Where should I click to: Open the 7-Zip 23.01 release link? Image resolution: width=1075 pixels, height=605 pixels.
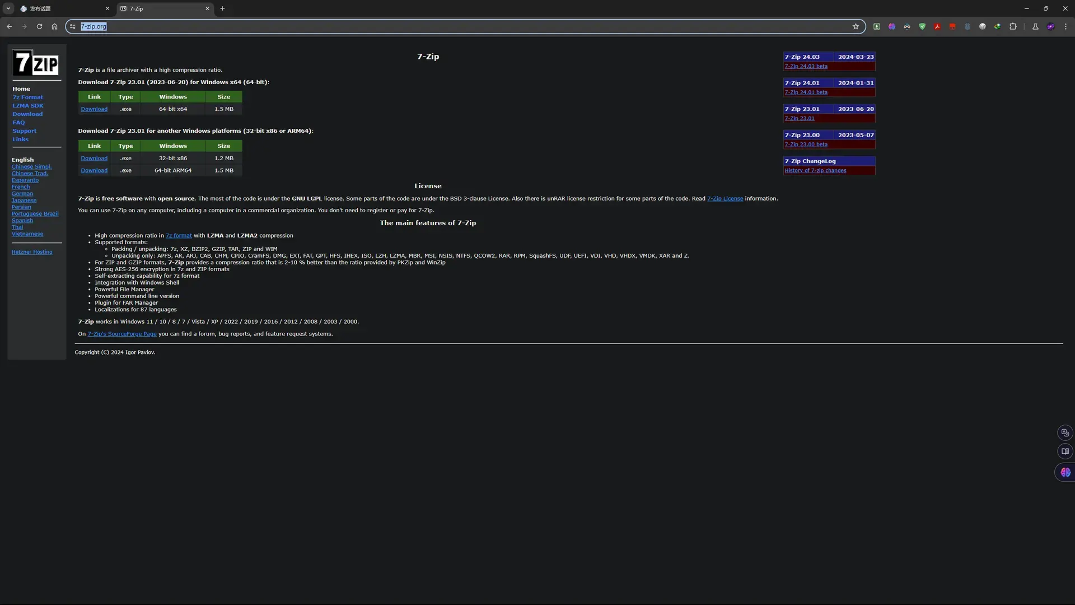click(799, 119)
